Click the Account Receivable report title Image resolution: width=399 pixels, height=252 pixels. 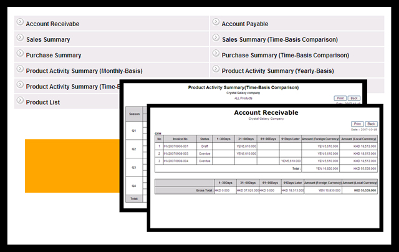266,112
